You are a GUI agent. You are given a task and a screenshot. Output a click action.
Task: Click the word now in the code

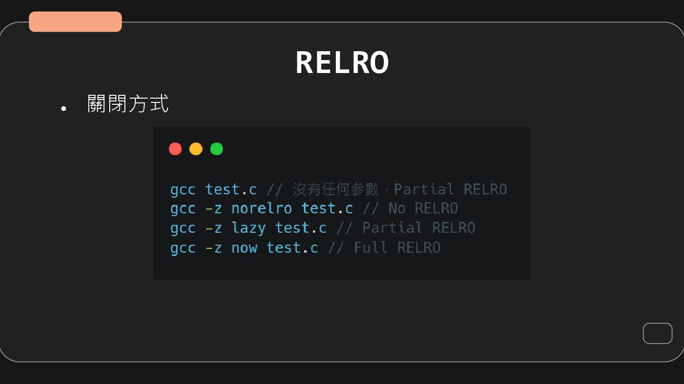[244, 247]
